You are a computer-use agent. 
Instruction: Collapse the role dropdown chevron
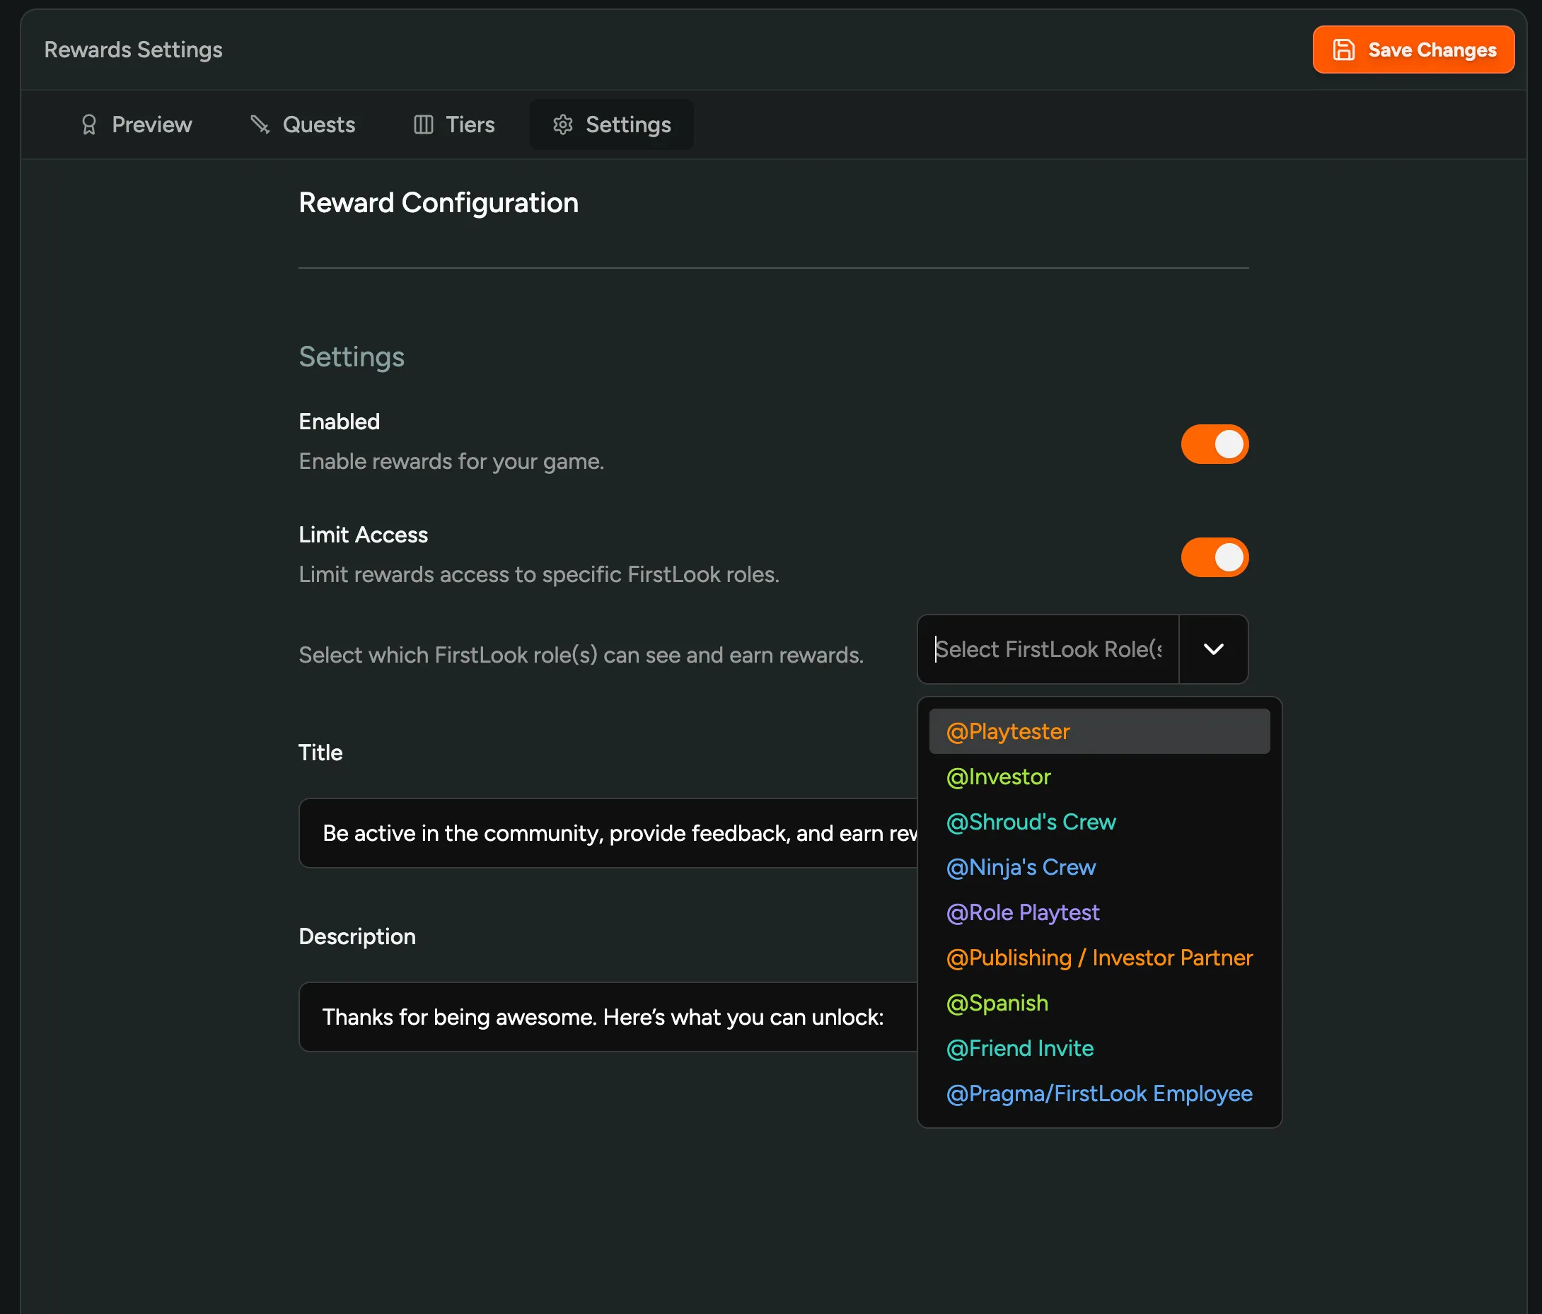click(1213, 649)
